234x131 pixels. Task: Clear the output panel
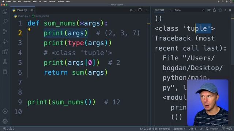[x=209, y=10]
